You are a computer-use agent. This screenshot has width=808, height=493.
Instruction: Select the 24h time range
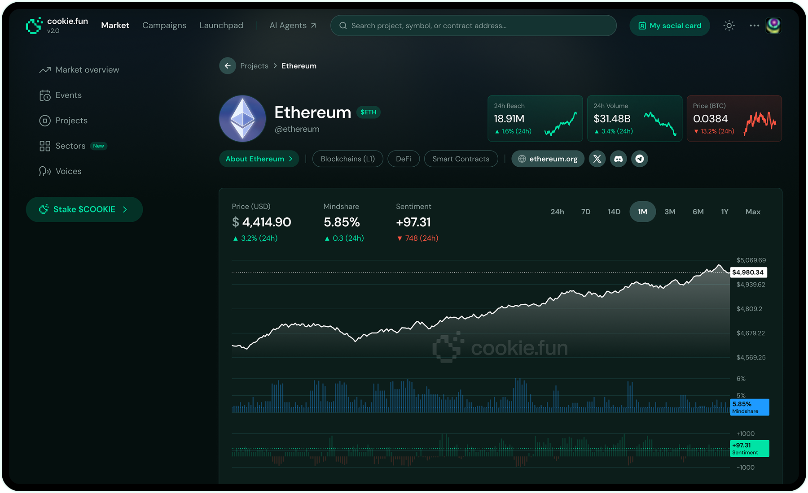[558, 212]
